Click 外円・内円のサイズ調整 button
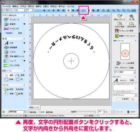This screenshot has width=140, height=132. pos(125,68)
